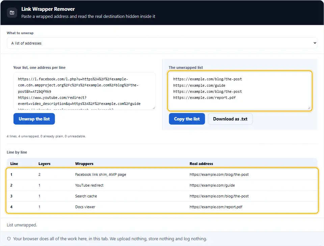Select the "Search cache" wrapper cell

[86, 196]
